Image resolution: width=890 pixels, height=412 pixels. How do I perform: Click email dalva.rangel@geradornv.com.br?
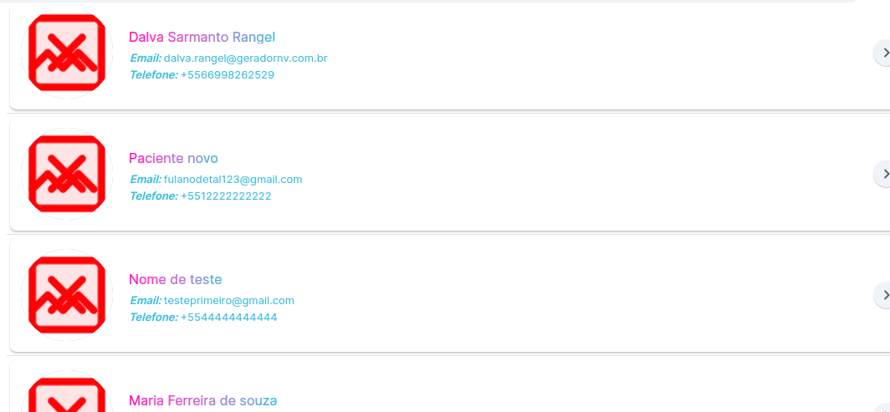pos(246,58)
